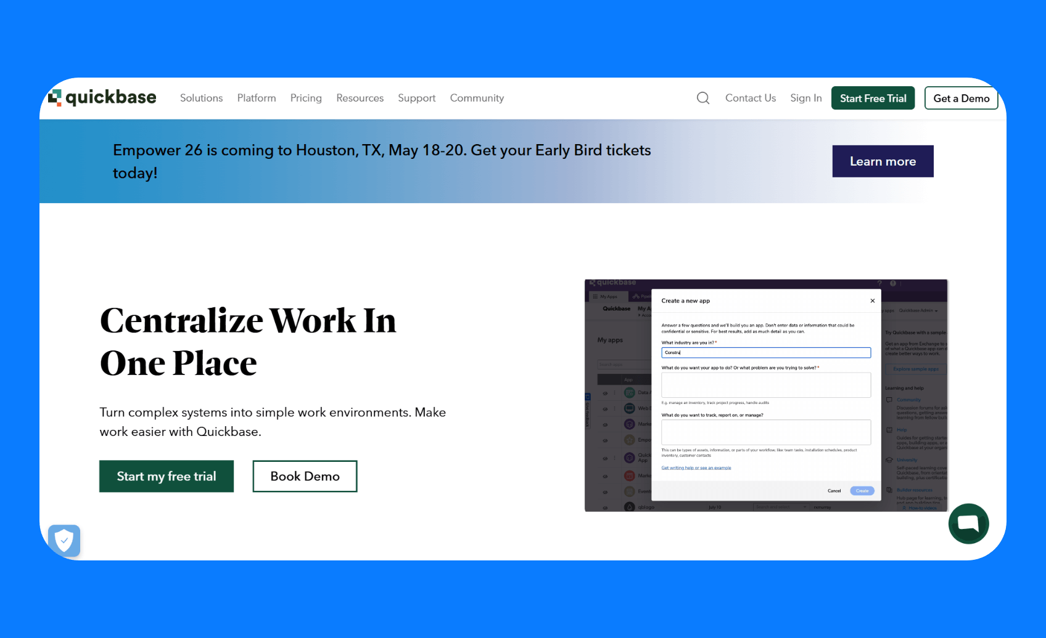Open the Support menu
1046x638 pixels.
click(x=416, y=98)
